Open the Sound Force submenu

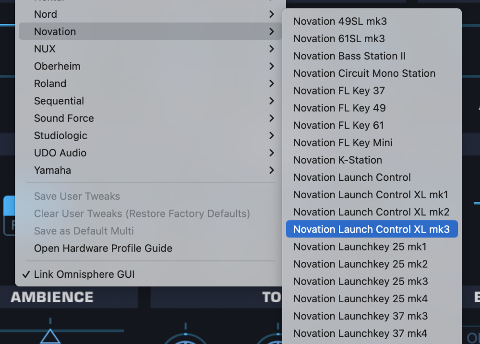(64, 118)
